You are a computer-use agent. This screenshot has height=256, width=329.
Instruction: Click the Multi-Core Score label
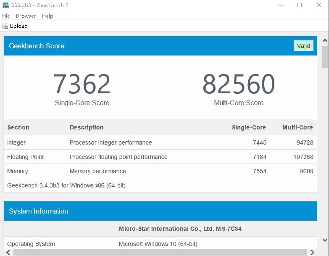coord(239,103)
